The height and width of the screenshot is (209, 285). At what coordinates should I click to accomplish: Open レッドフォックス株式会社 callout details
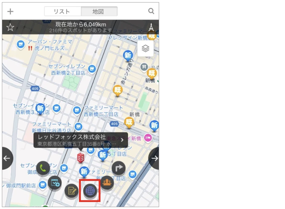point(81,140)
